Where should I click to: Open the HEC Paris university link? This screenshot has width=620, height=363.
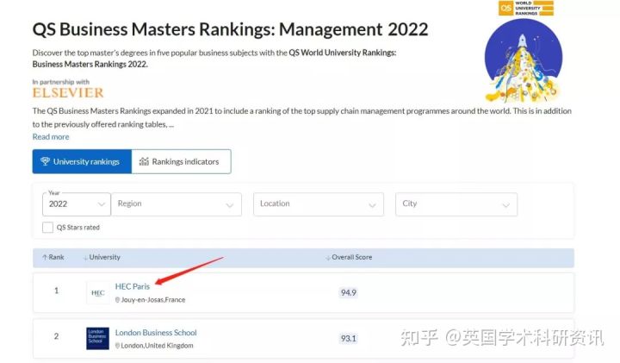point(133,286)
